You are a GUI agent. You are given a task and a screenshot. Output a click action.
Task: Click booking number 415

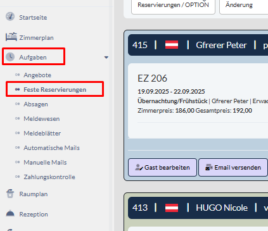(140, 45)
